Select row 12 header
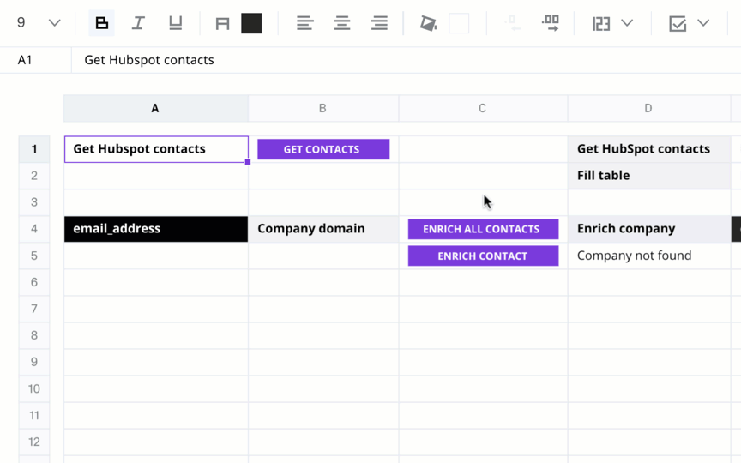The image size is (741, 463). [34, 442]
